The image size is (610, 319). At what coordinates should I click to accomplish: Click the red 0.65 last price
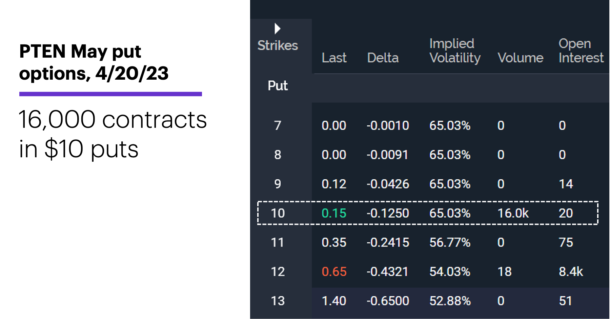(x=334, y=272)
